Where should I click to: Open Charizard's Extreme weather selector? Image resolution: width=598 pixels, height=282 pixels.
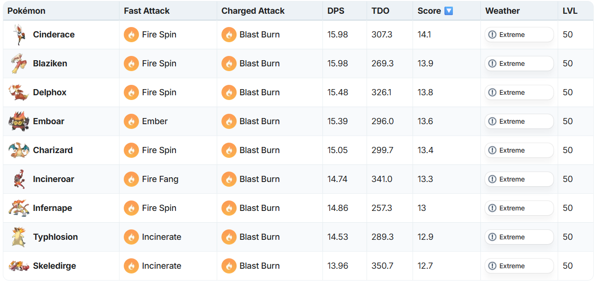point(519,150)
